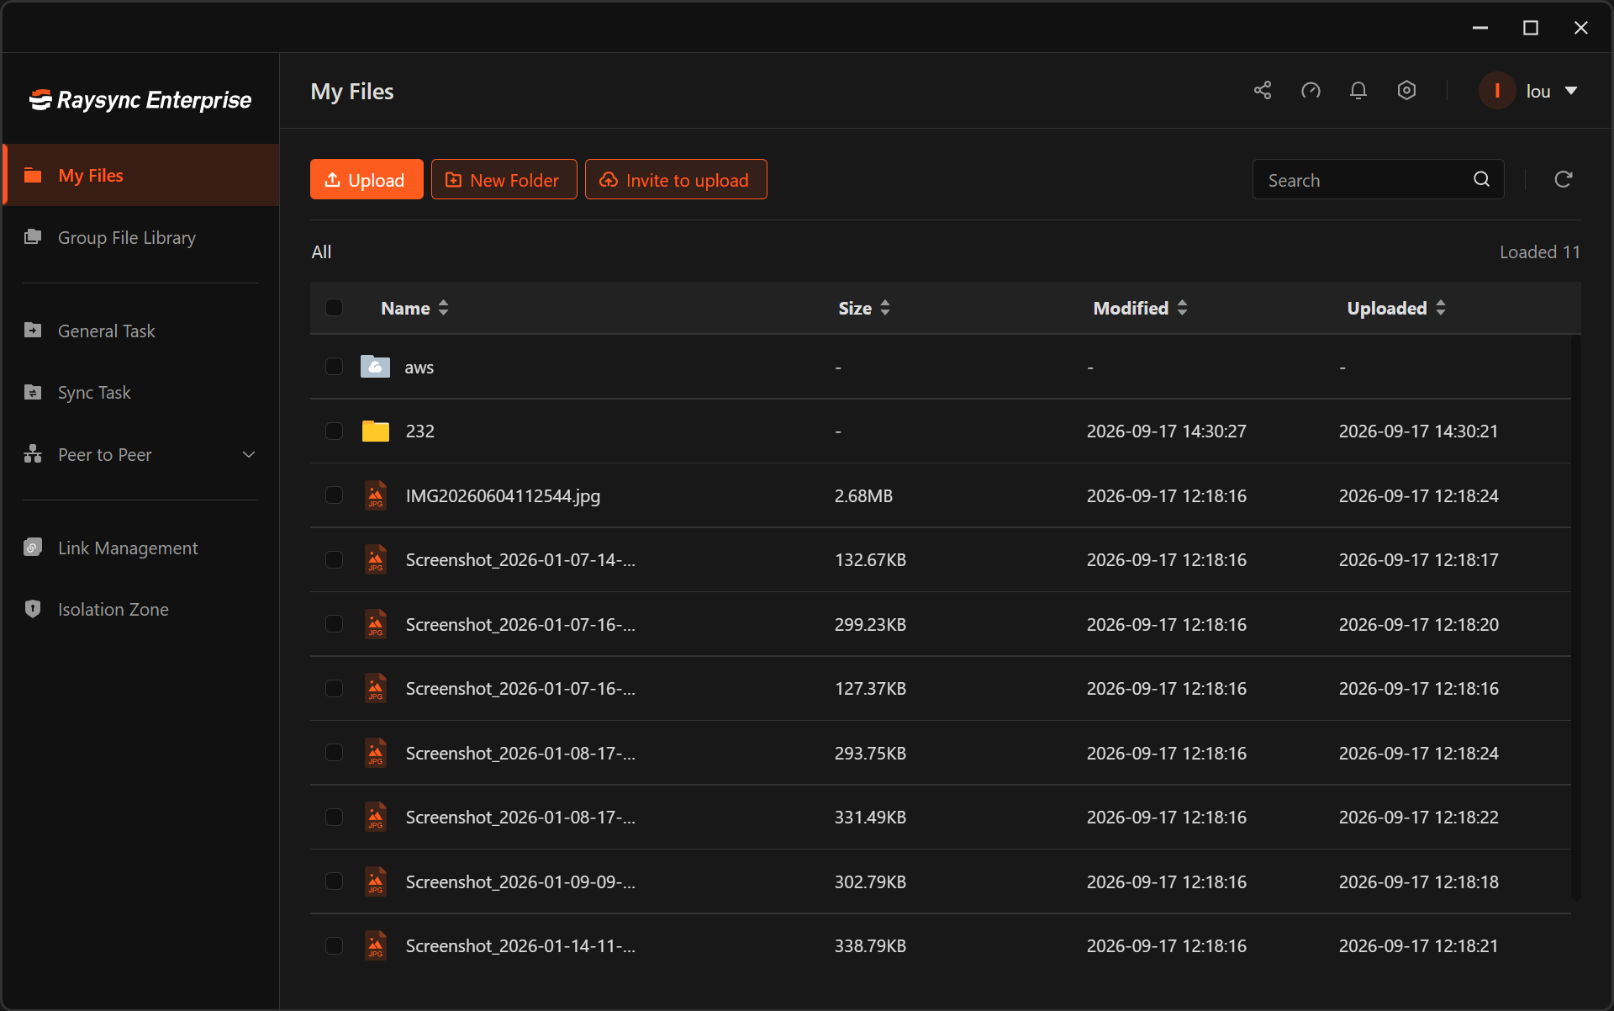Click JPG icon of the 302.79KB file
Screen dimensions: 1614x1011
[x=376, y=881]
